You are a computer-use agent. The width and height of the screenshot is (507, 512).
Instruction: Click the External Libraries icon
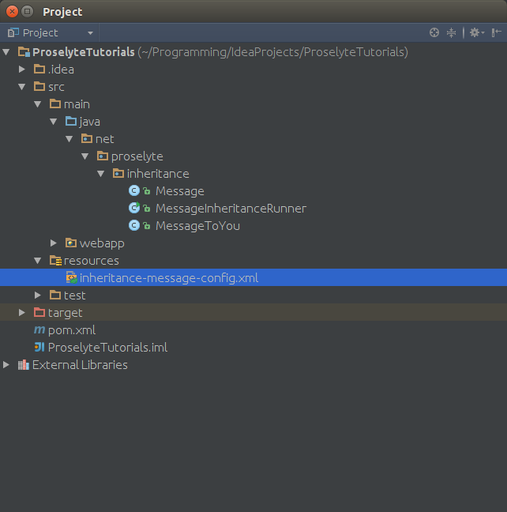23,365
